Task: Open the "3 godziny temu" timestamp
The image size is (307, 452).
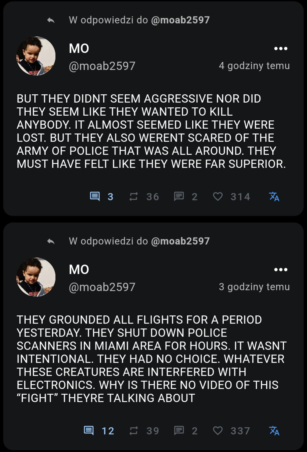Action: (x=254, y=287)
